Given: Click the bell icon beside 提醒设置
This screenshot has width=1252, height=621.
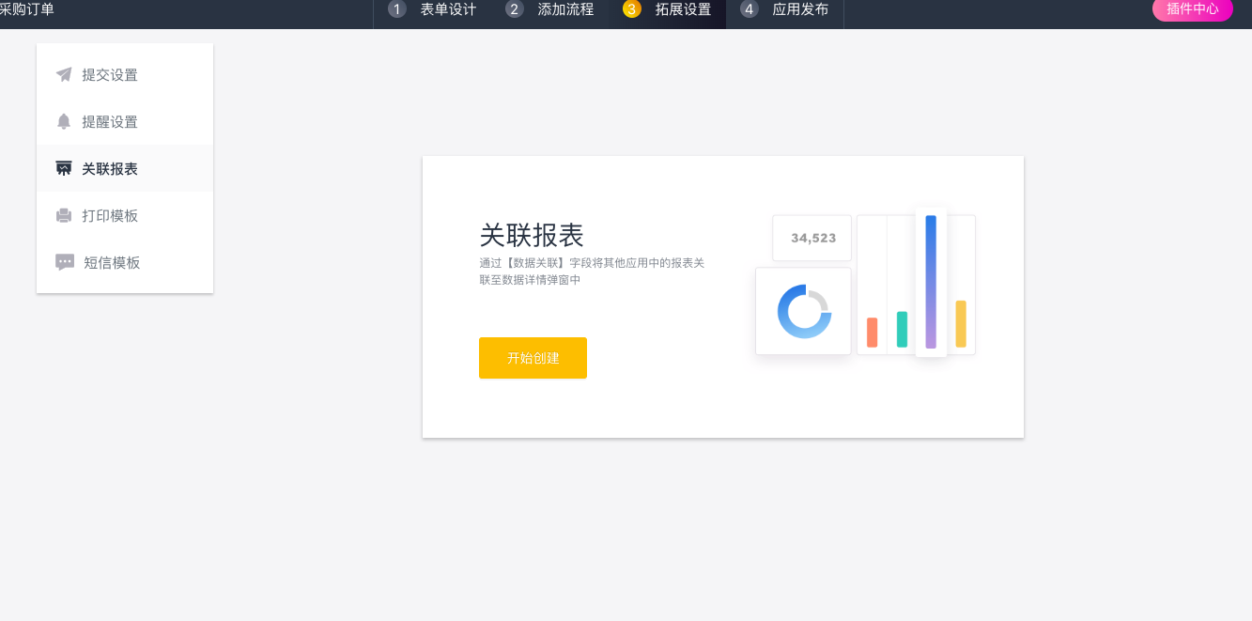Looking at the screenshot, I should (x=64, y=121).
